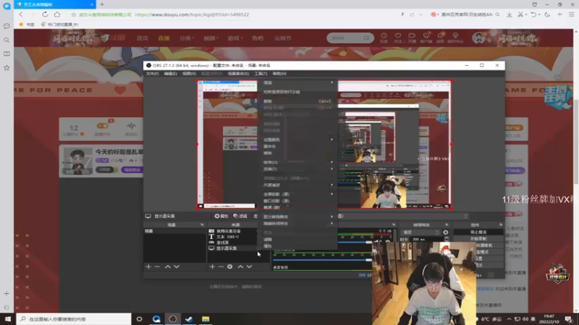Image resolution: width=579 pixels, height=325 pixels.
Task: Expand the 尺度滤波 submenu
Action: tap(298, 185)
